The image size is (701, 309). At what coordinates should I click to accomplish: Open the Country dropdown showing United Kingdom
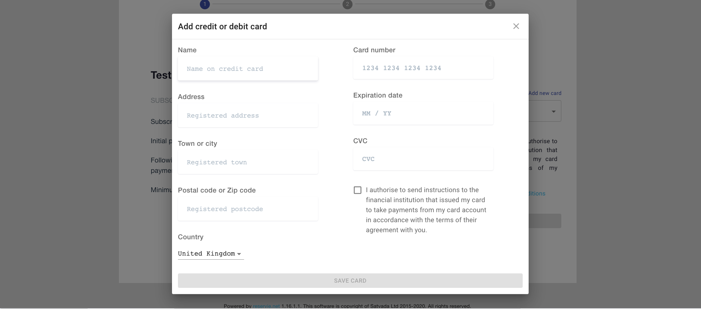pyautogui.click(x=208, y=254)
